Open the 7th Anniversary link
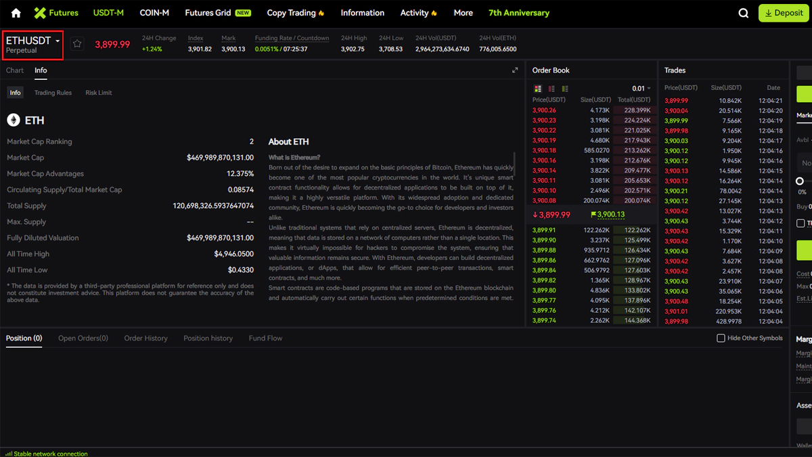The height and width of the screenshot is (457, 812). [518, 13]
